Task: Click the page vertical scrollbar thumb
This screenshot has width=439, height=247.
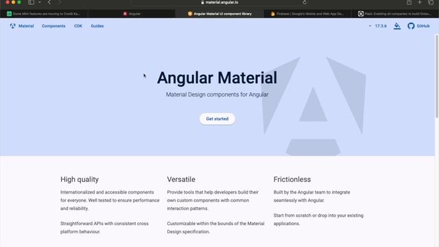Action: pyautogui.click(x=437, y=75)
